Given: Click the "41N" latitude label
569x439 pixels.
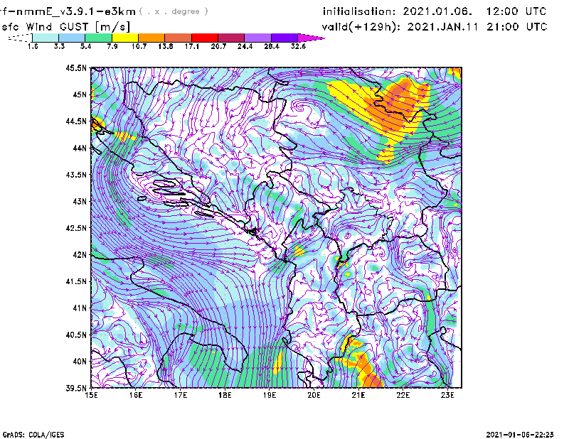Looking at the screenshot, I should [80, 308].
